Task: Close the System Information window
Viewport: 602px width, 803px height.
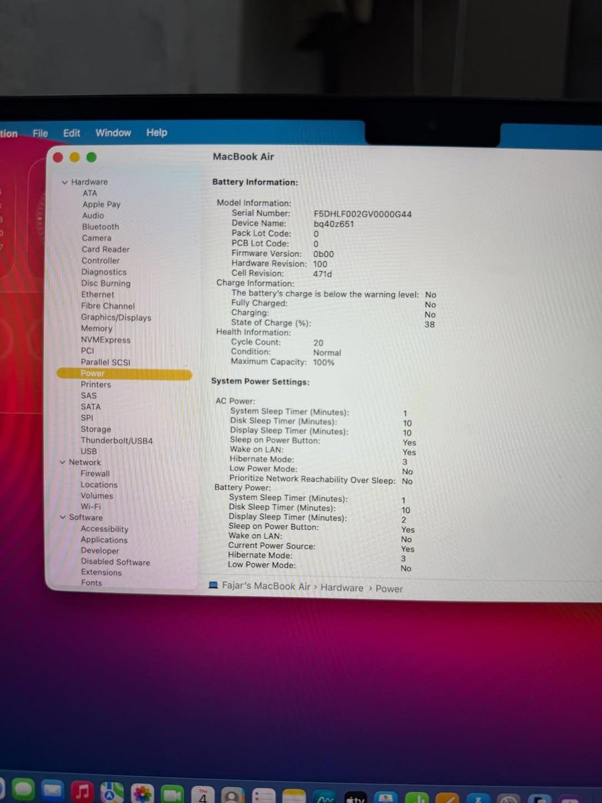Action: tap(58, 157)
